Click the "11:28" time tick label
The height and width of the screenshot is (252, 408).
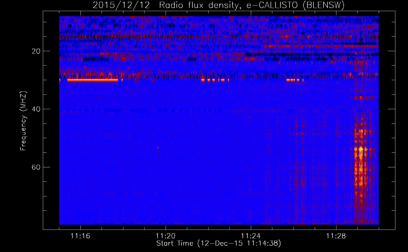pos(336,236)
